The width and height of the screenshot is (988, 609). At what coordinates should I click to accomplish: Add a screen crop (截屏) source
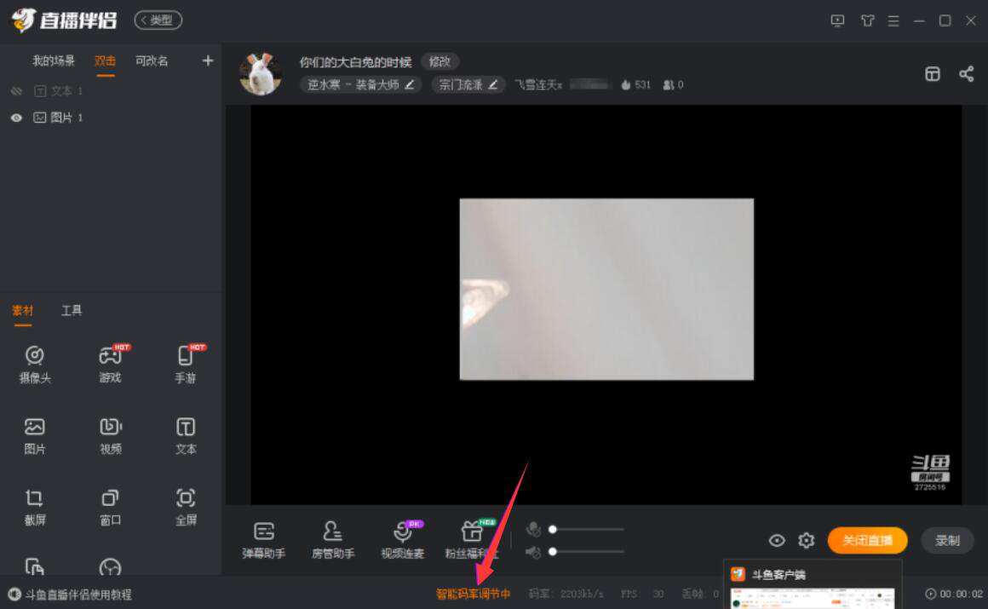coord(35,506)
